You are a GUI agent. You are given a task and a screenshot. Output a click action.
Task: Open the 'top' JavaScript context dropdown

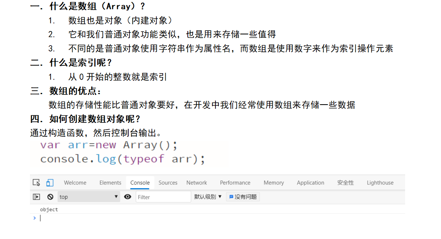tap(89, 197)
